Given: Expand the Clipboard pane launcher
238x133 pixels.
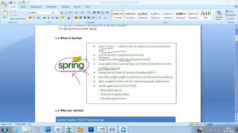Looking at the screenshot, I should pyautogui.click(x=25, y=22).
